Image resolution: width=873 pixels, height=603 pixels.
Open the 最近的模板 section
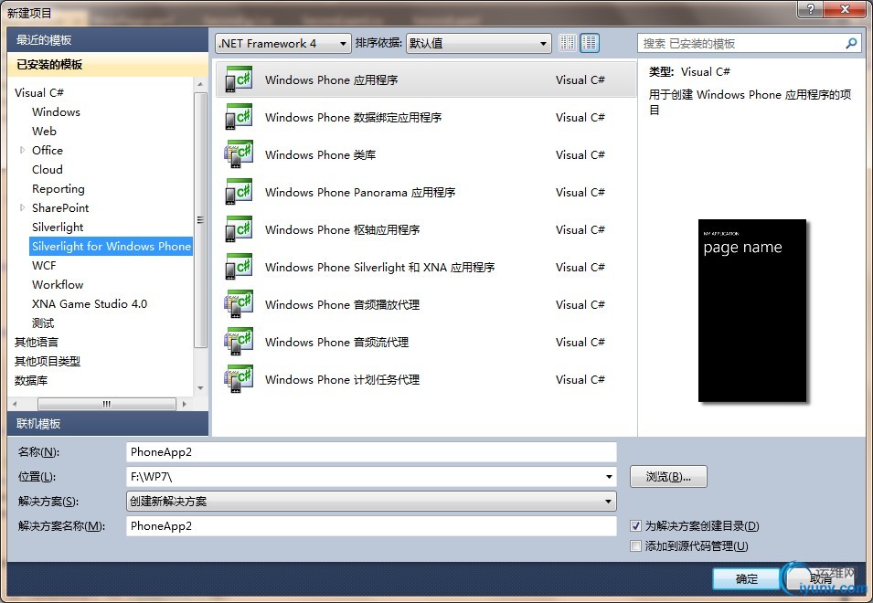click(108, 40)
